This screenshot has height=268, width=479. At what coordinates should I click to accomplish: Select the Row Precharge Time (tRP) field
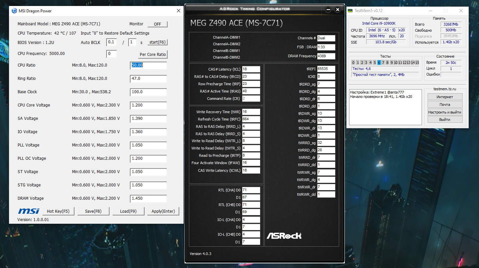pyautogui.click(x=251, y=84)
